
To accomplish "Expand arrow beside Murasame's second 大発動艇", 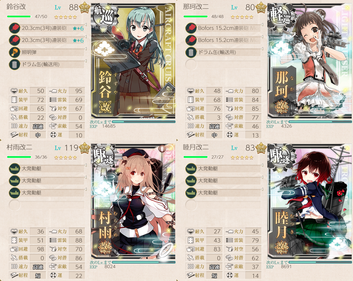I will coord(85,177).
